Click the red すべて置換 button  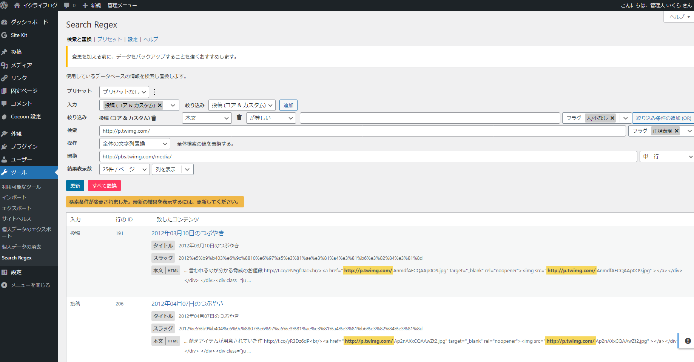point(104,186)
